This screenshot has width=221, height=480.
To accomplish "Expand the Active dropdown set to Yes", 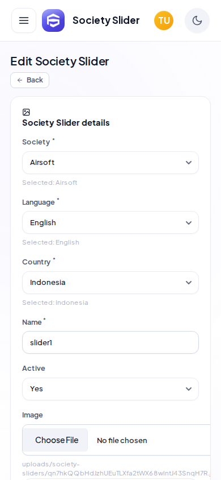I will coord(110,389).
